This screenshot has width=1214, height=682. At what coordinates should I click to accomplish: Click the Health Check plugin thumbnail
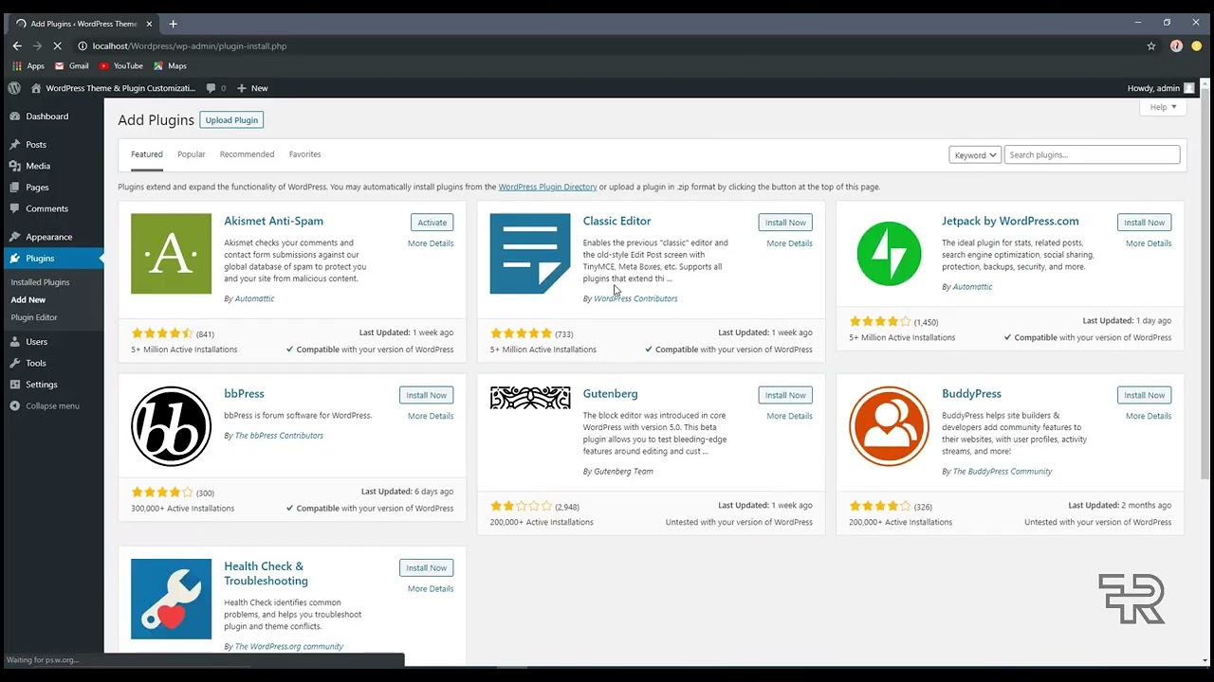click(x=171, y=599)
